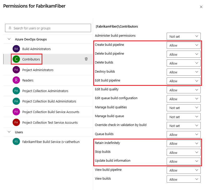Click the Edit build quality label
Image resolution: width=207 pixels, height=190 pixels.
(107, 89)
